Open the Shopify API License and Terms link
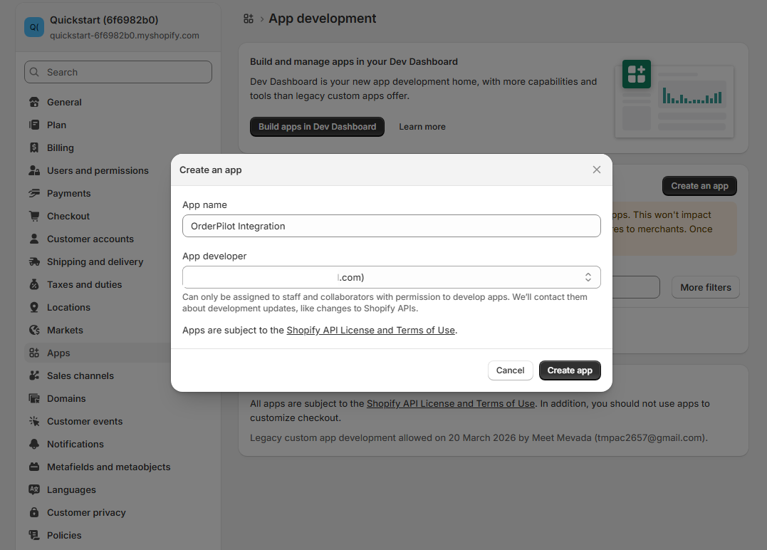 [x=370, y=330]
